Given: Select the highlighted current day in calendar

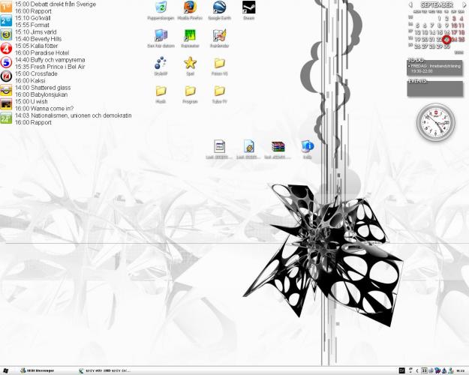Looking at the screenshot, I should click(446, 39).
